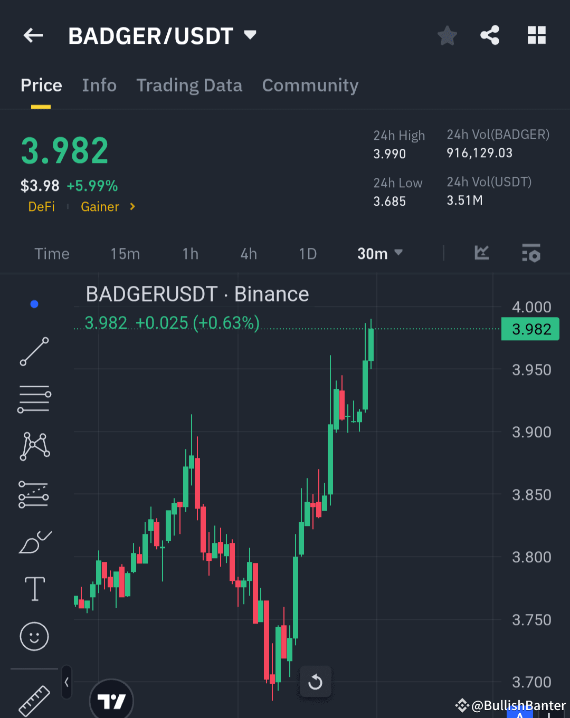This screenshot has width=570, height=718.
Task: Select the trend line drawing tool
Action: click(34, 351)
